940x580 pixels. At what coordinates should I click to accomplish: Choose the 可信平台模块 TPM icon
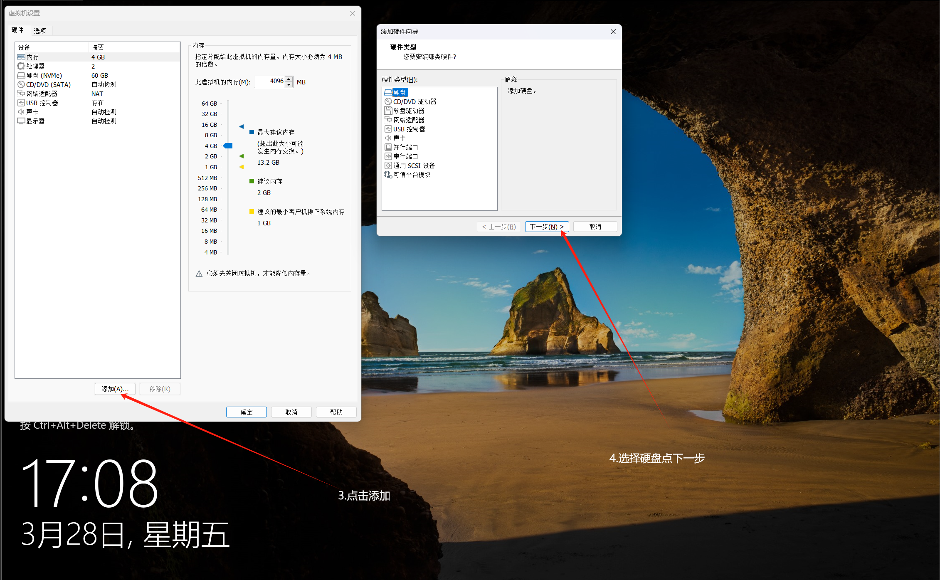point(388,175)
